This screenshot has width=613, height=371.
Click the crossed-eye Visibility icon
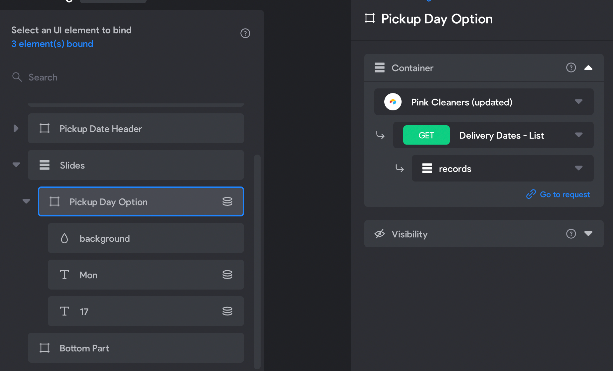pyautogui.click(x=380, y=234)
